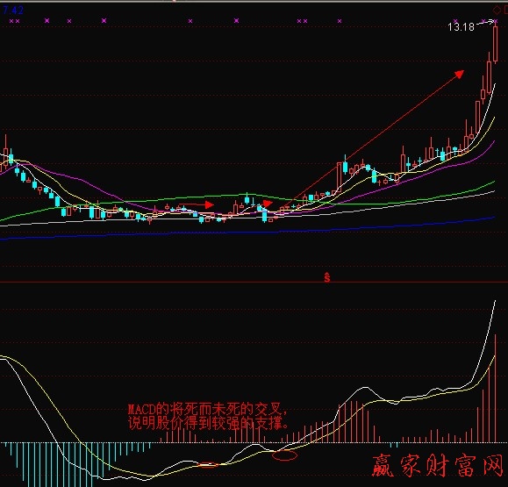
Task: Click the red S marker above the divider line
Action: coord(327,277)
